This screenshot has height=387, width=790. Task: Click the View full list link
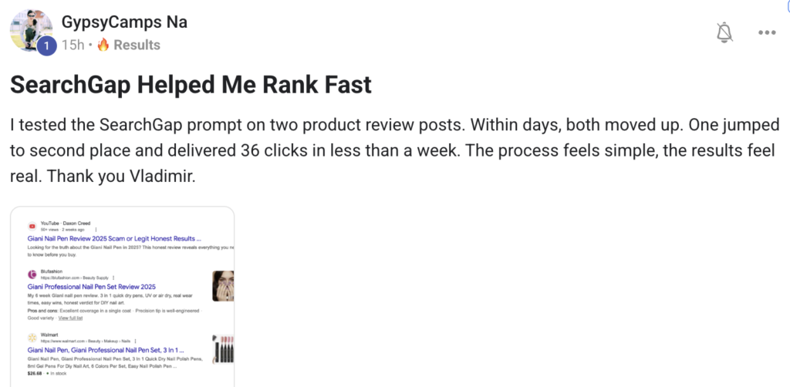point(69,318)
